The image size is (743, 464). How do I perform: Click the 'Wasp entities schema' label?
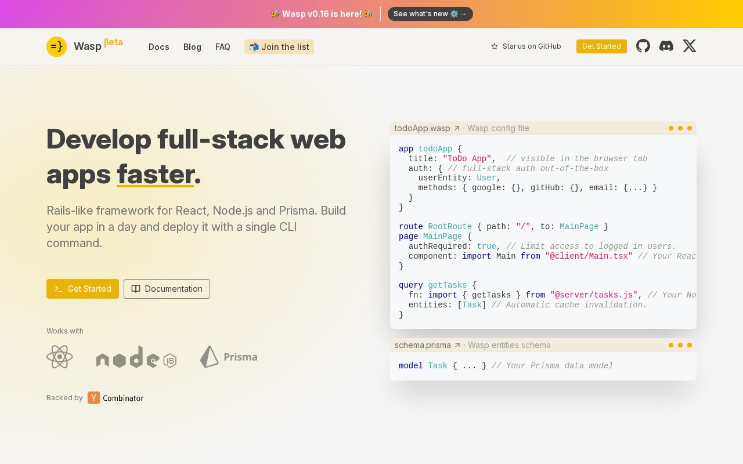pyautogui.click(x=509, y=345)
